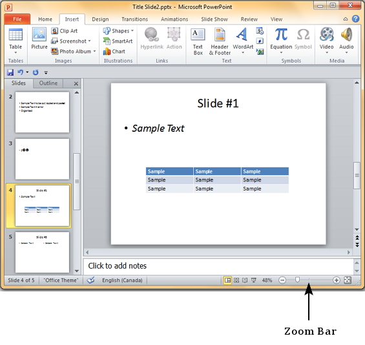
Task: Insert an Audio clip
Action: tap(346, 39)
